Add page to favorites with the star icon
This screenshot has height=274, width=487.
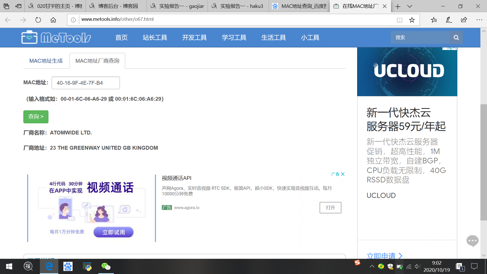pyautogui.click(x=412, y=20)
